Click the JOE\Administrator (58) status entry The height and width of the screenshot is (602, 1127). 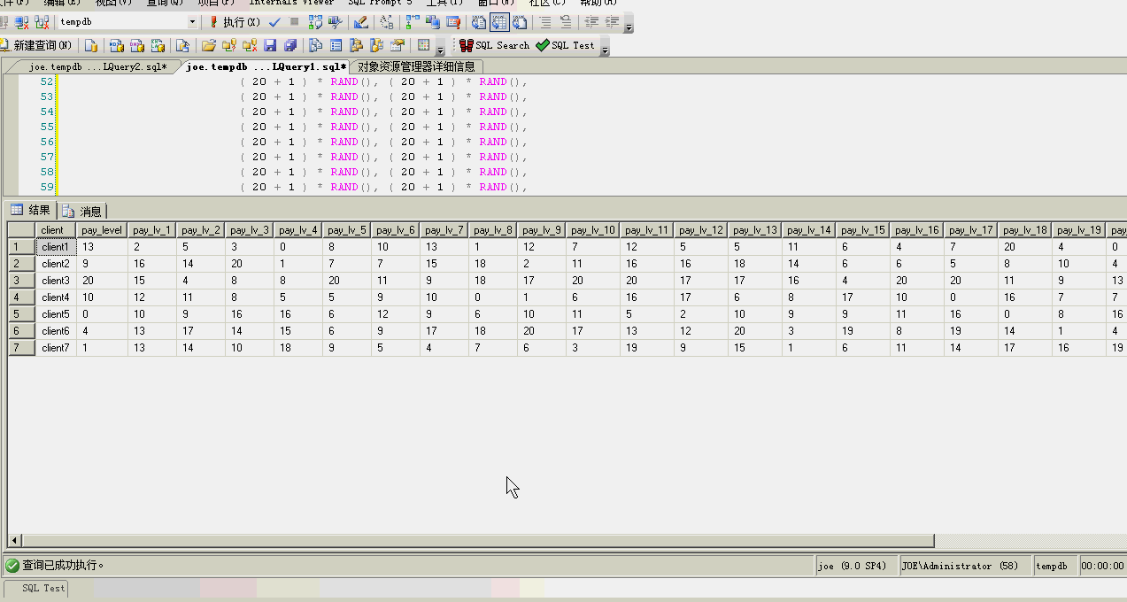click(x=964, y=566)
